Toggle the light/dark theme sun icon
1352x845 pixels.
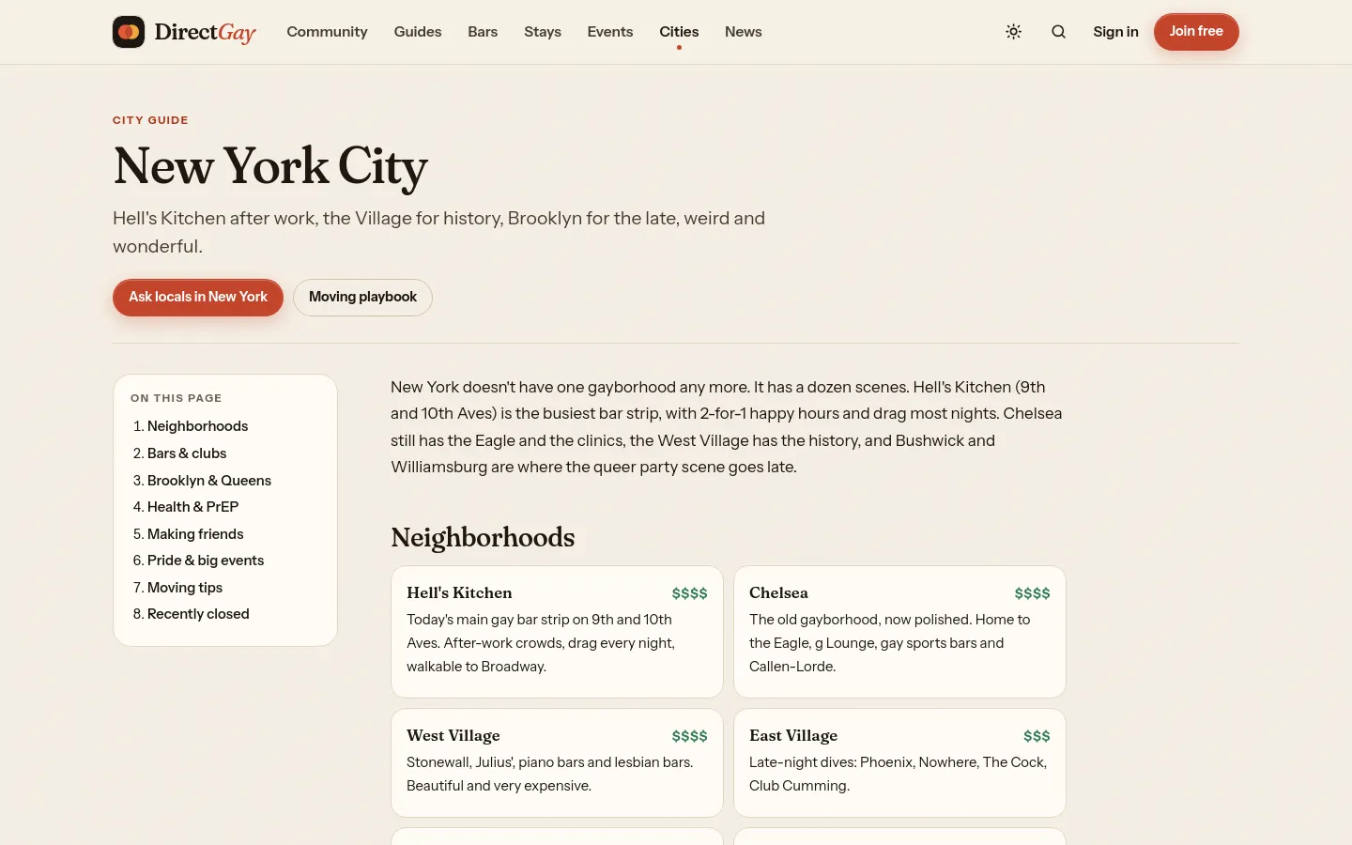point(1013,32)
